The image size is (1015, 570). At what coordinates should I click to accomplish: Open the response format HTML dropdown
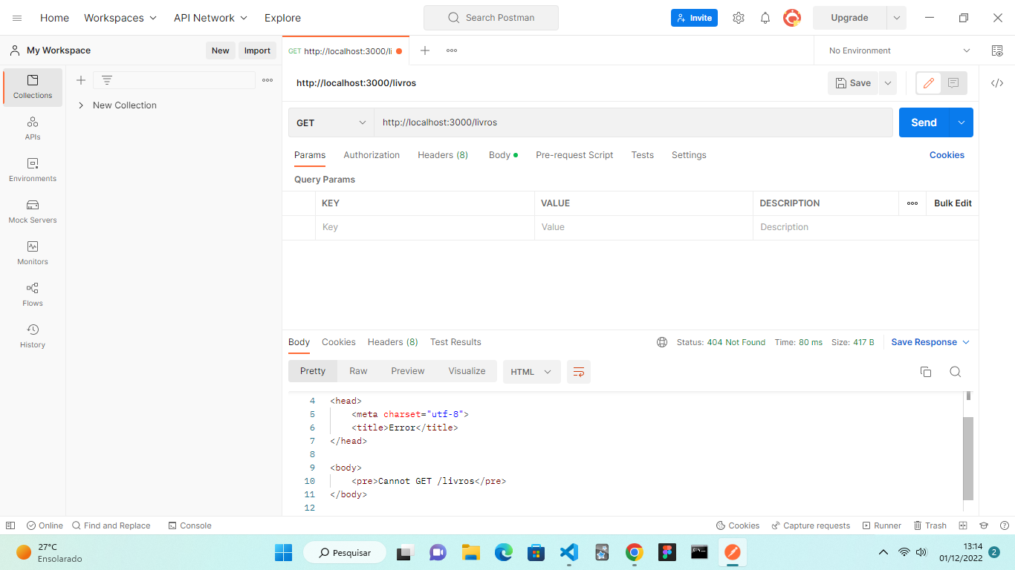click(x=531, y=372)
